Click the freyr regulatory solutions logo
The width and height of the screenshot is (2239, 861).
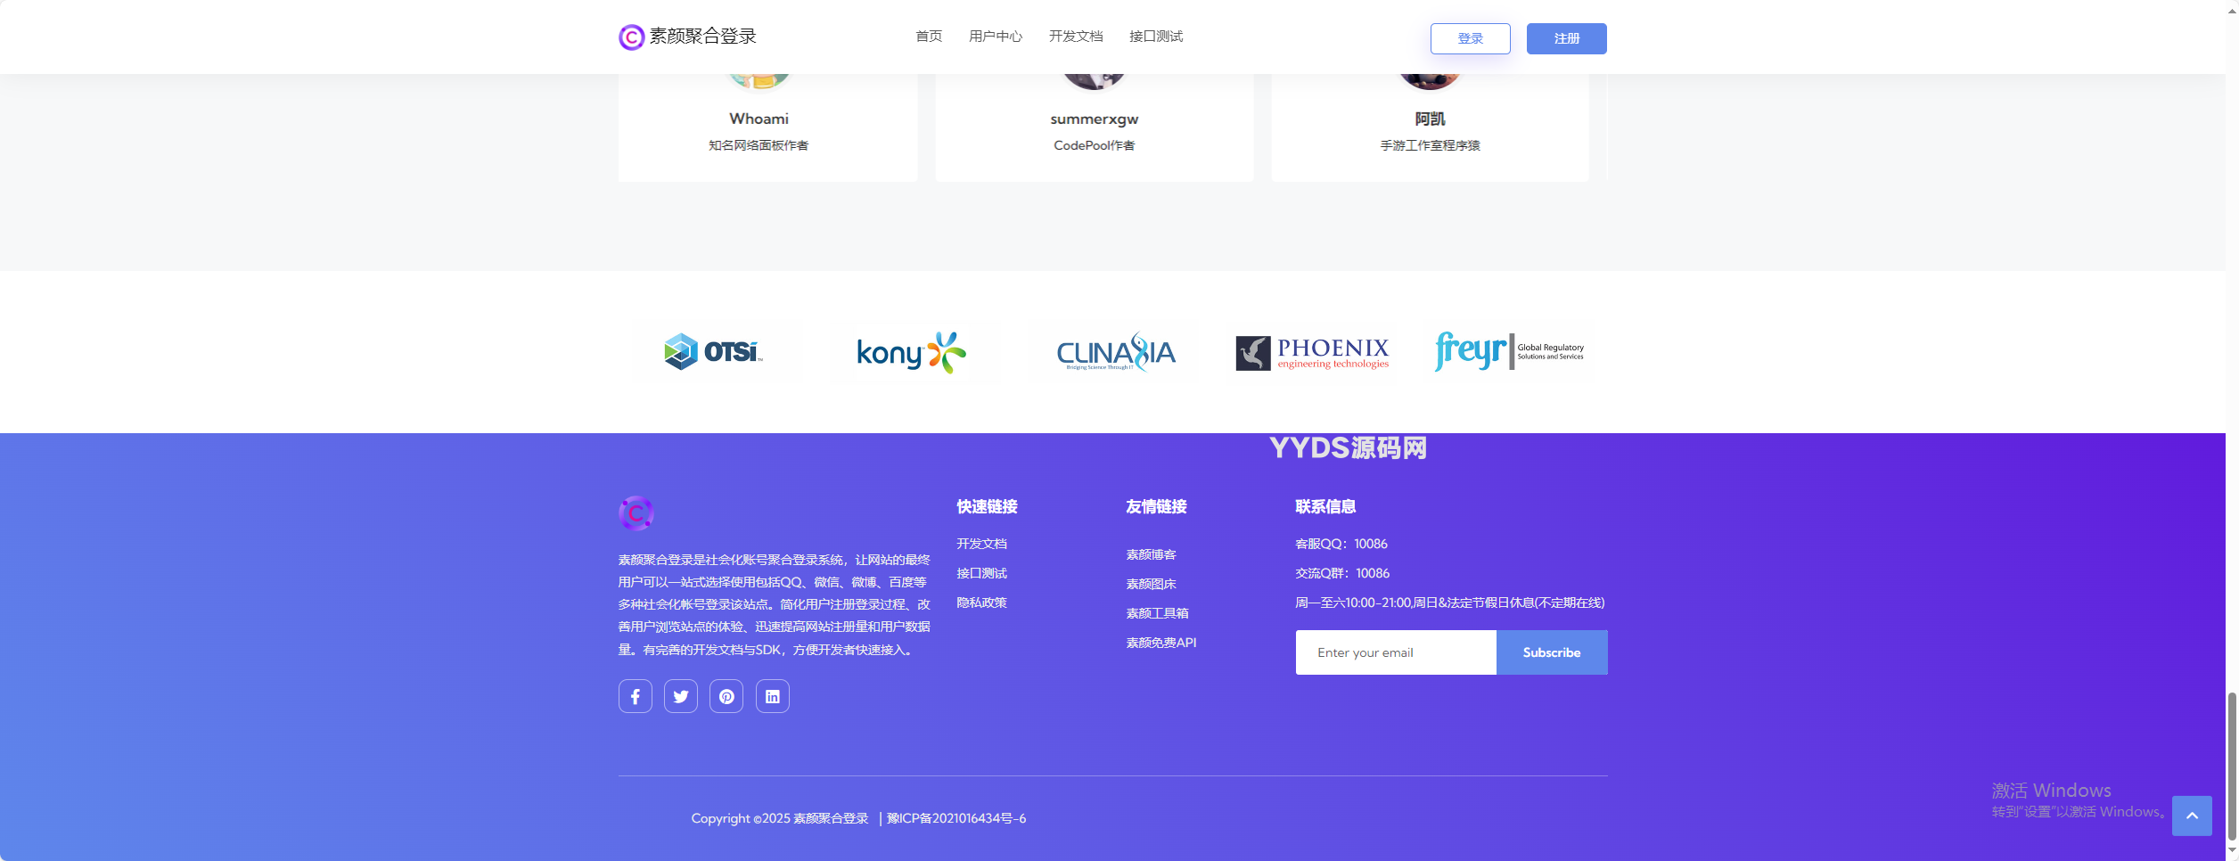tap(1508, 351)
